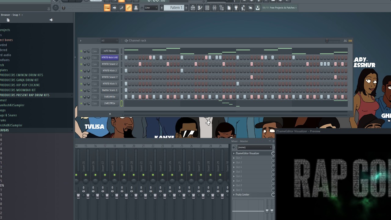Open PRODUCERS EMINEM DRUM KITS folder
391x220 pixels.
21,75
